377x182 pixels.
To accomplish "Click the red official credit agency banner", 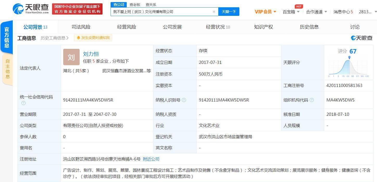I will (x=77, y=9).
